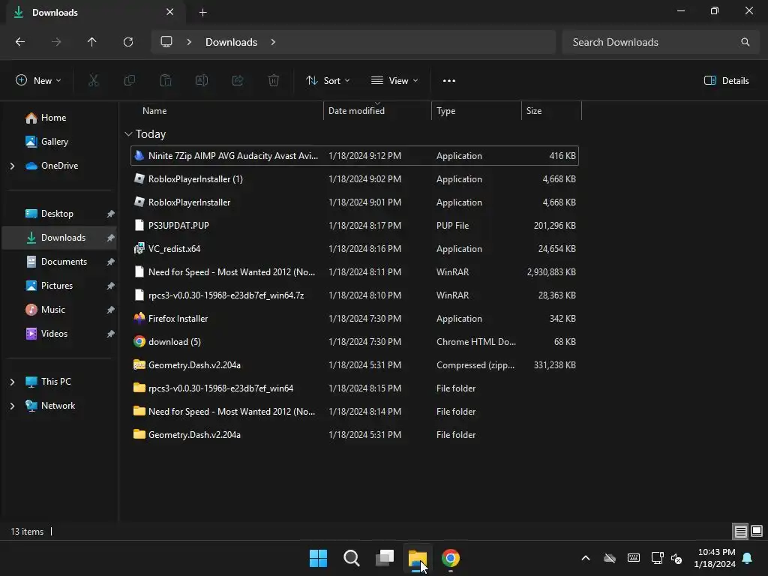The width and height of the screenshot is (768, 576).
Task: Expand This PC in navigation pane
Action: click(x=12, y=382)
